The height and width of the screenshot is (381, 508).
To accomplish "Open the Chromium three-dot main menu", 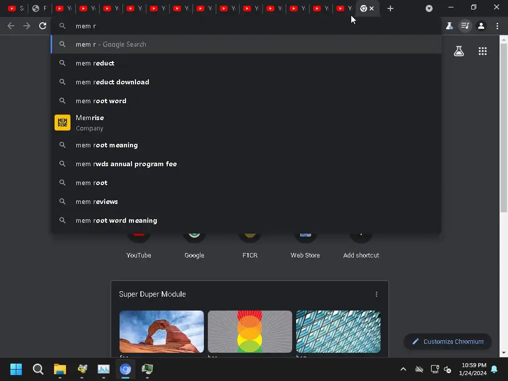I will point(497,26).
